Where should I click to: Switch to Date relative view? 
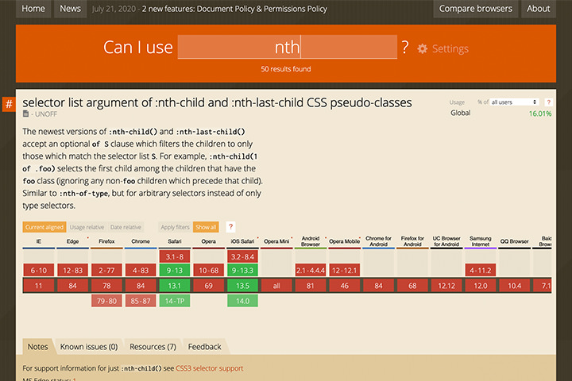click(126, 227)
